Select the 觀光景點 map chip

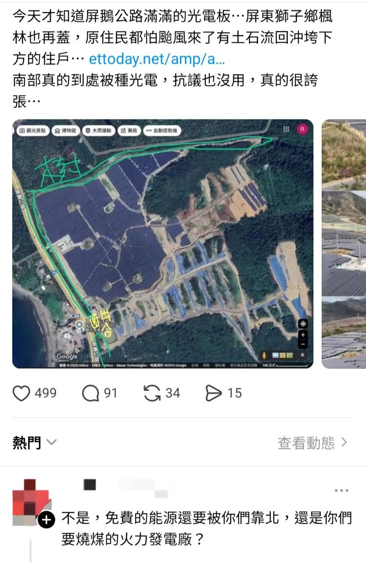[33, 130]
